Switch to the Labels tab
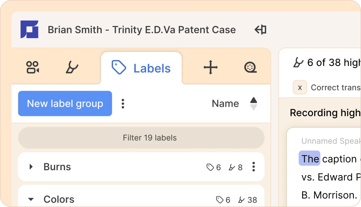This screenshot has width=361, height=207. 141,68
